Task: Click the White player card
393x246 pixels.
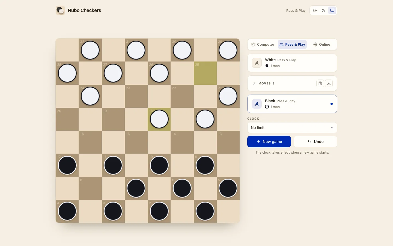Action: tap(292, 63)
